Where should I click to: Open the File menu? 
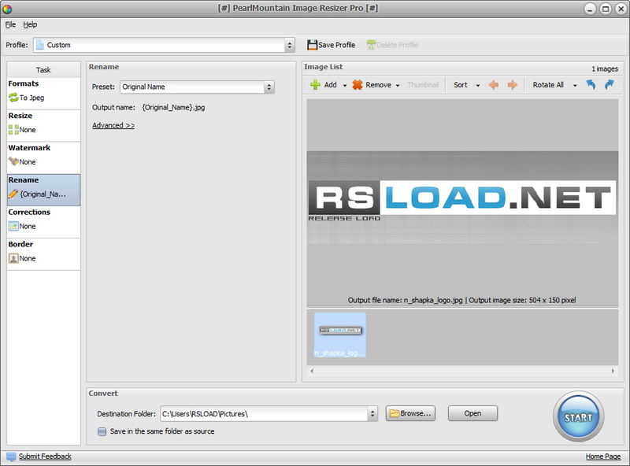click(x=10, y=24)
